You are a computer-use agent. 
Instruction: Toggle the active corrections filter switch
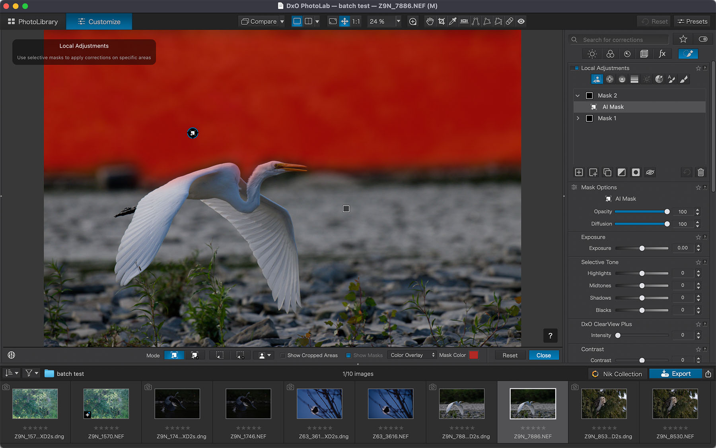point(703,39)
